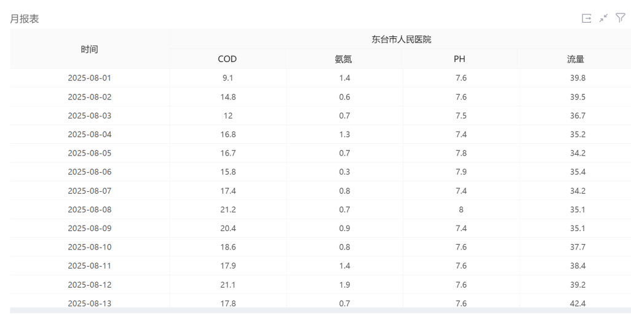Open the filter funnel icon
The image size is (631, 327).
[621, 19]
